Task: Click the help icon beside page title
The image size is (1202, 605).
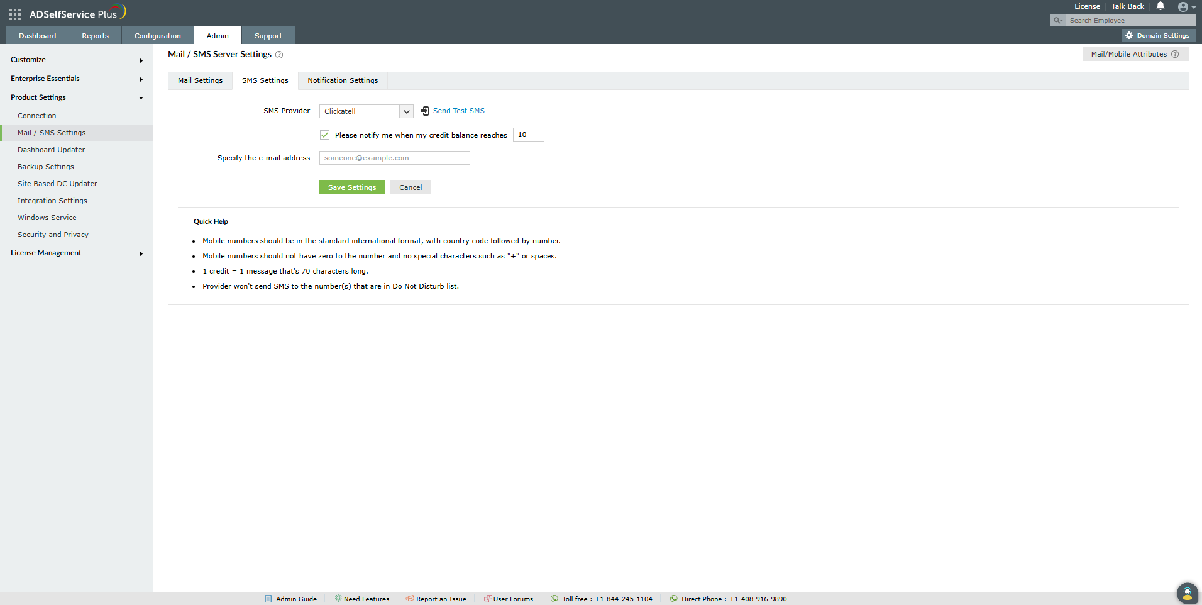Action: (279, 55)
